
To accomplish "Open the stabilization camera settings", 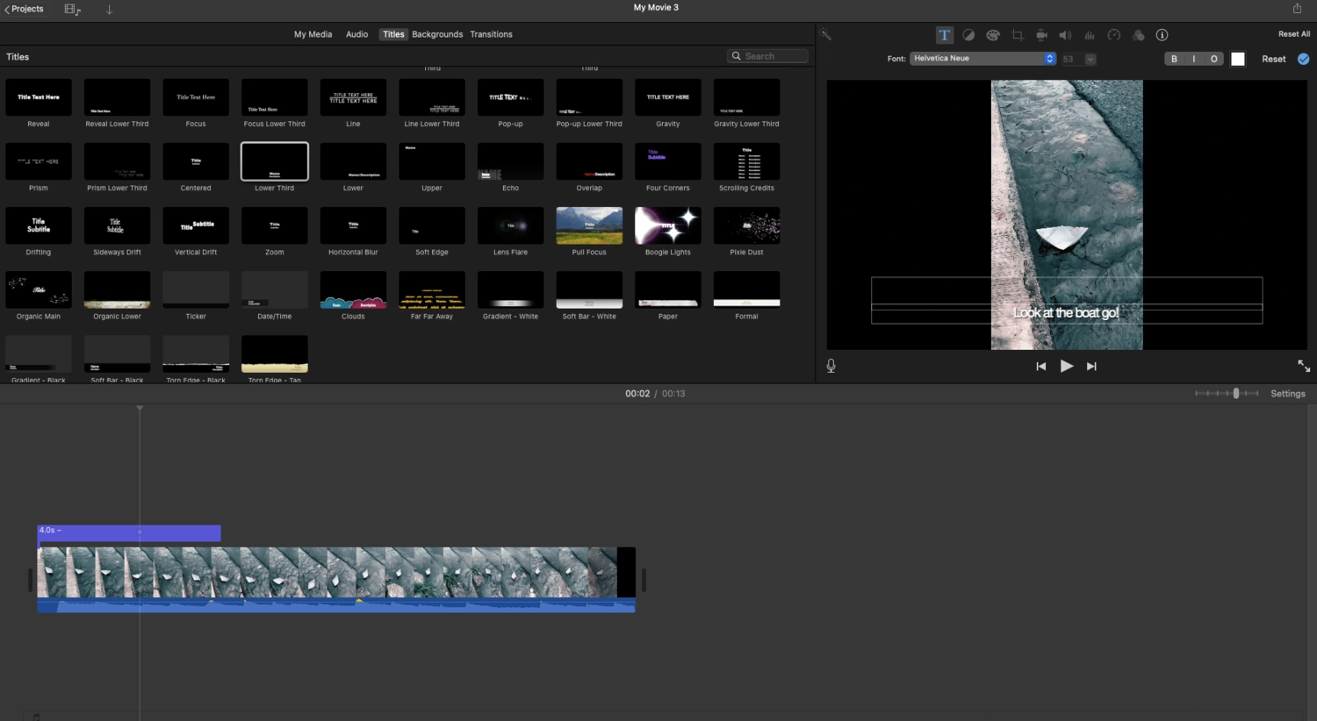I will pyautogui.click(x=1041, y=35).
